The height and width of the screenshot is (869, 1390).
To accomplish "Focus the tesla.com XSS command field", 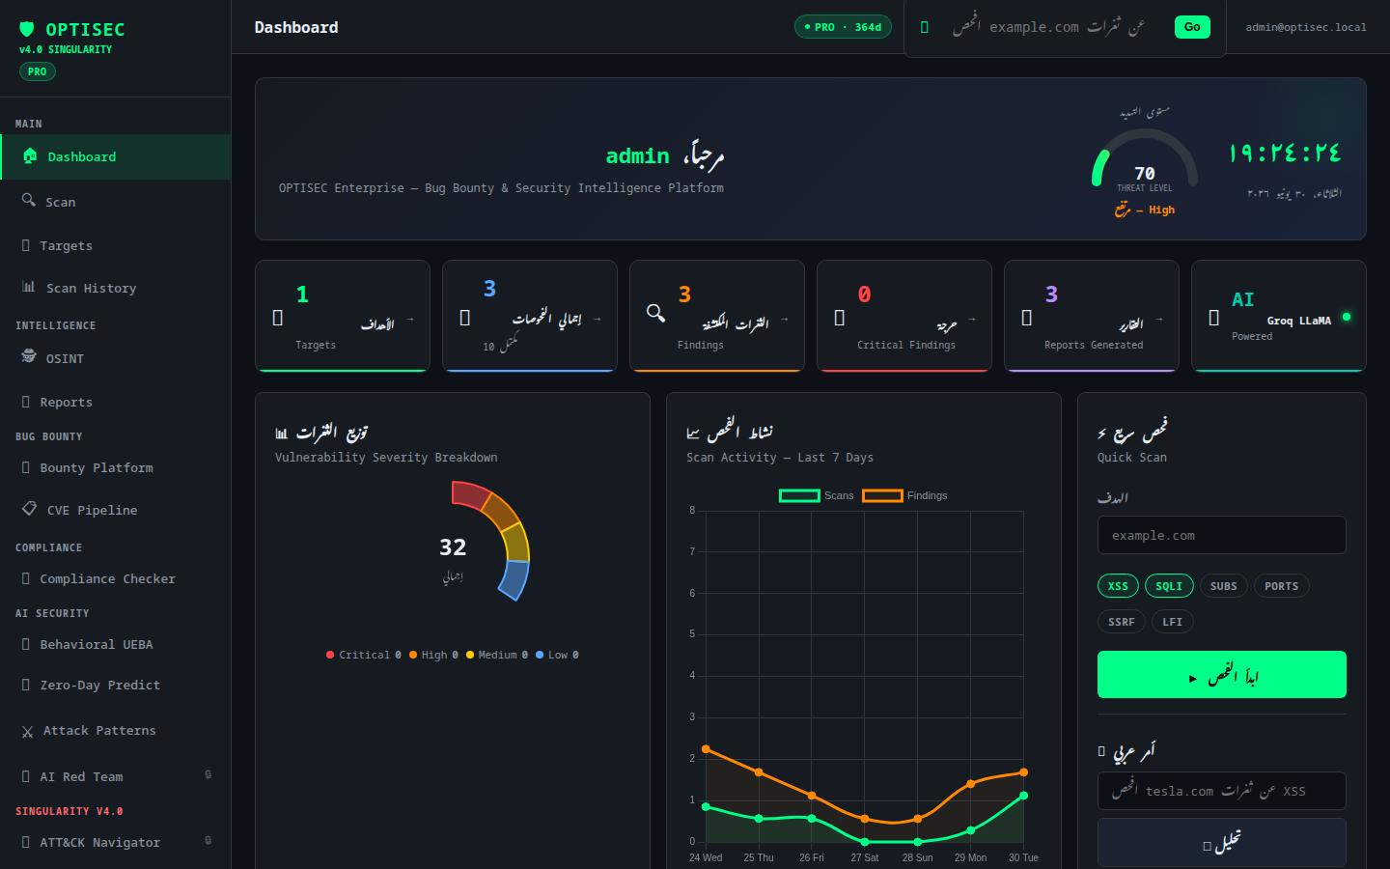I will 1221,791.
